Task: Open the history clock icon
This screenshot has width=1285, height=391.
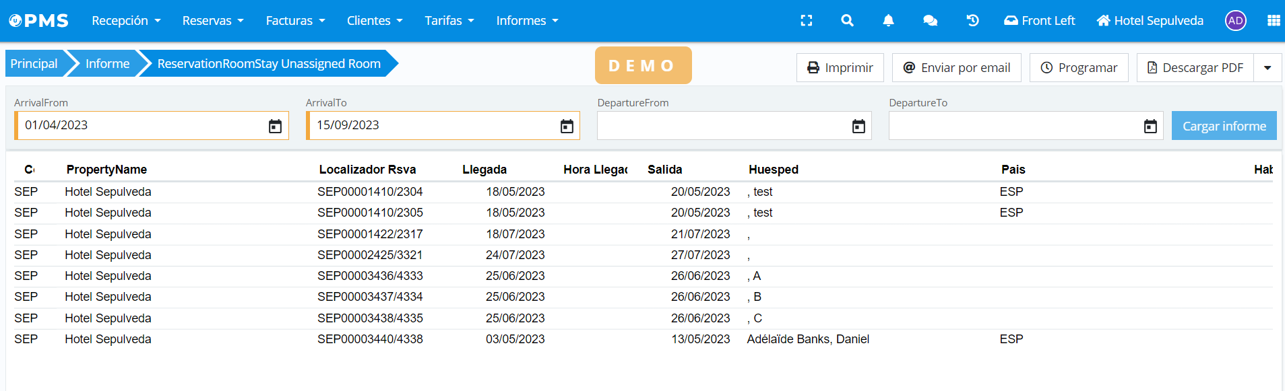Action: 972,21
